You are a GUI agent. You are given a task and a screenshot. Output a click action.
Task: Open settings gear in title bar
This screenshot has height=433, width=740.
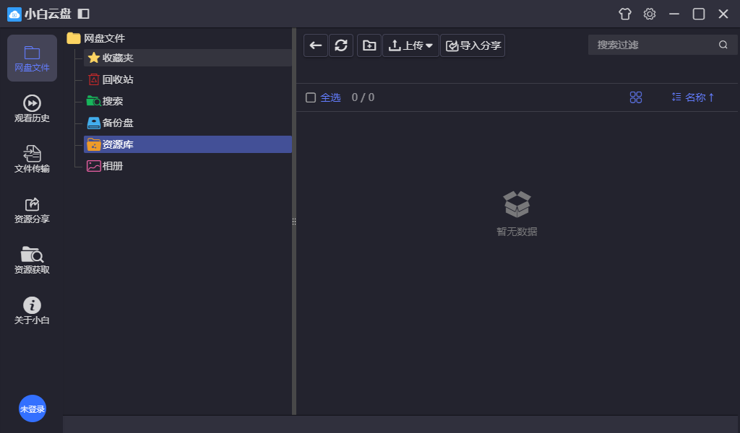(x=650, y=14)
